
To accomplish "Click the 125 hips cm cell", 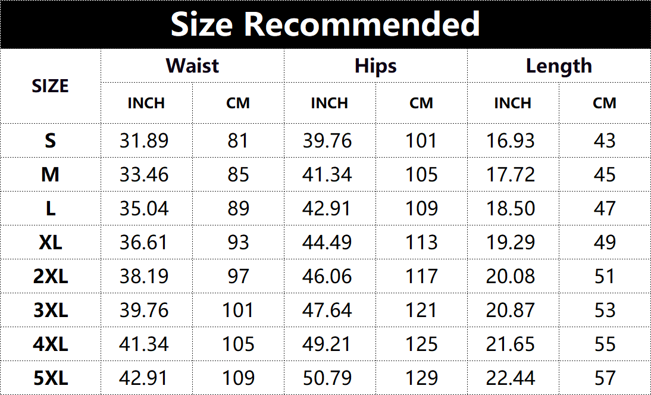I will pos(421,344).
